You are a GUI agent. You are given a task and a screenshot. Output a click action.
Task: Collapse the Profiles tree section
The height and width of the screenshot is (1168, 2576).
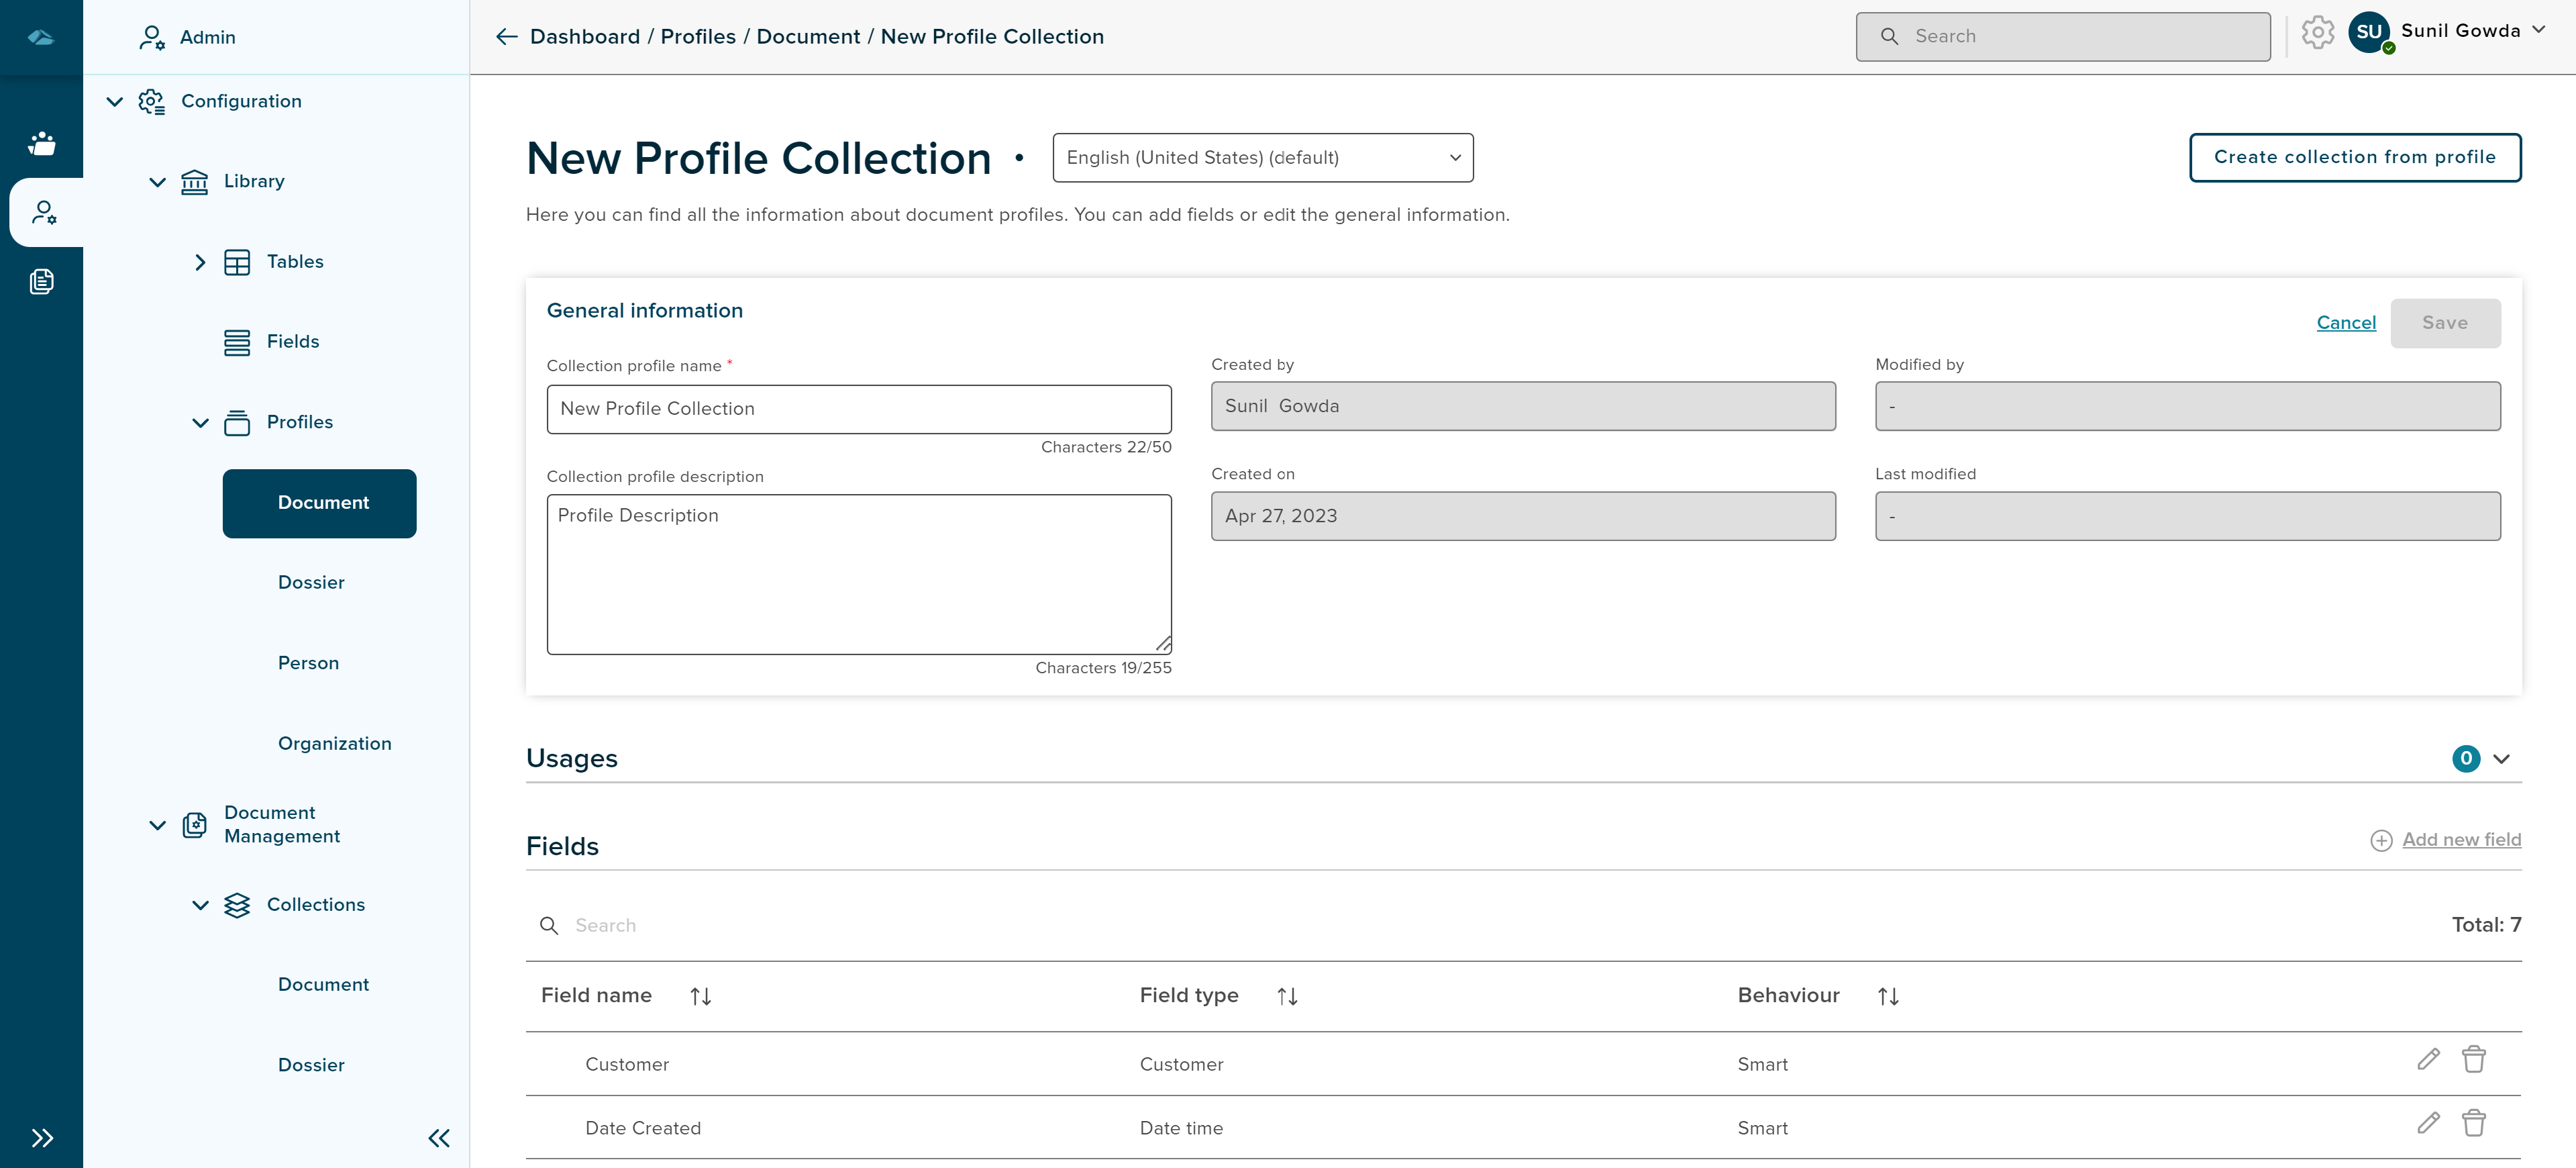pos(200,423)
